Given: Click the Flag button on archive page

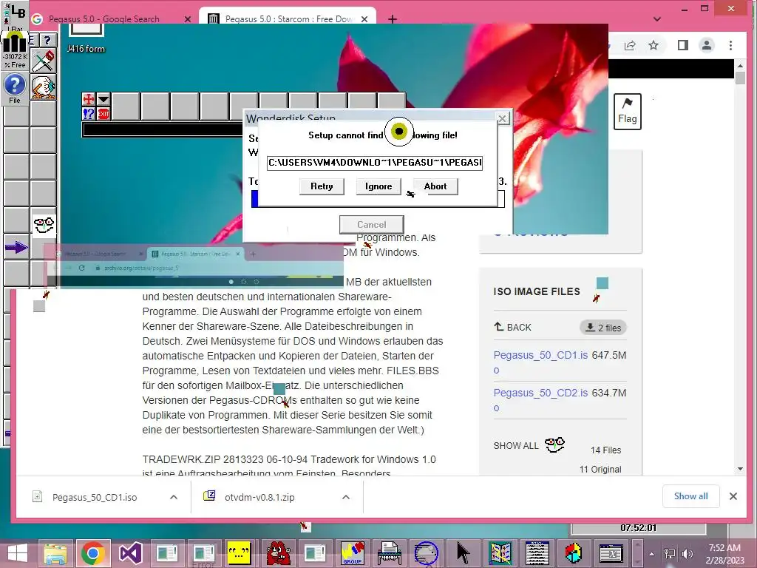Looking at the screenshot, I should pyautogui.click(x=627, y=112).
